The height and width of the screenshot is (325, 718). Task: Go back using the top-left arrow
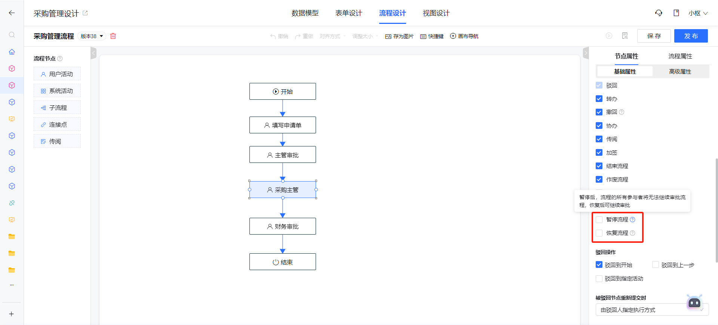[12, 13]
